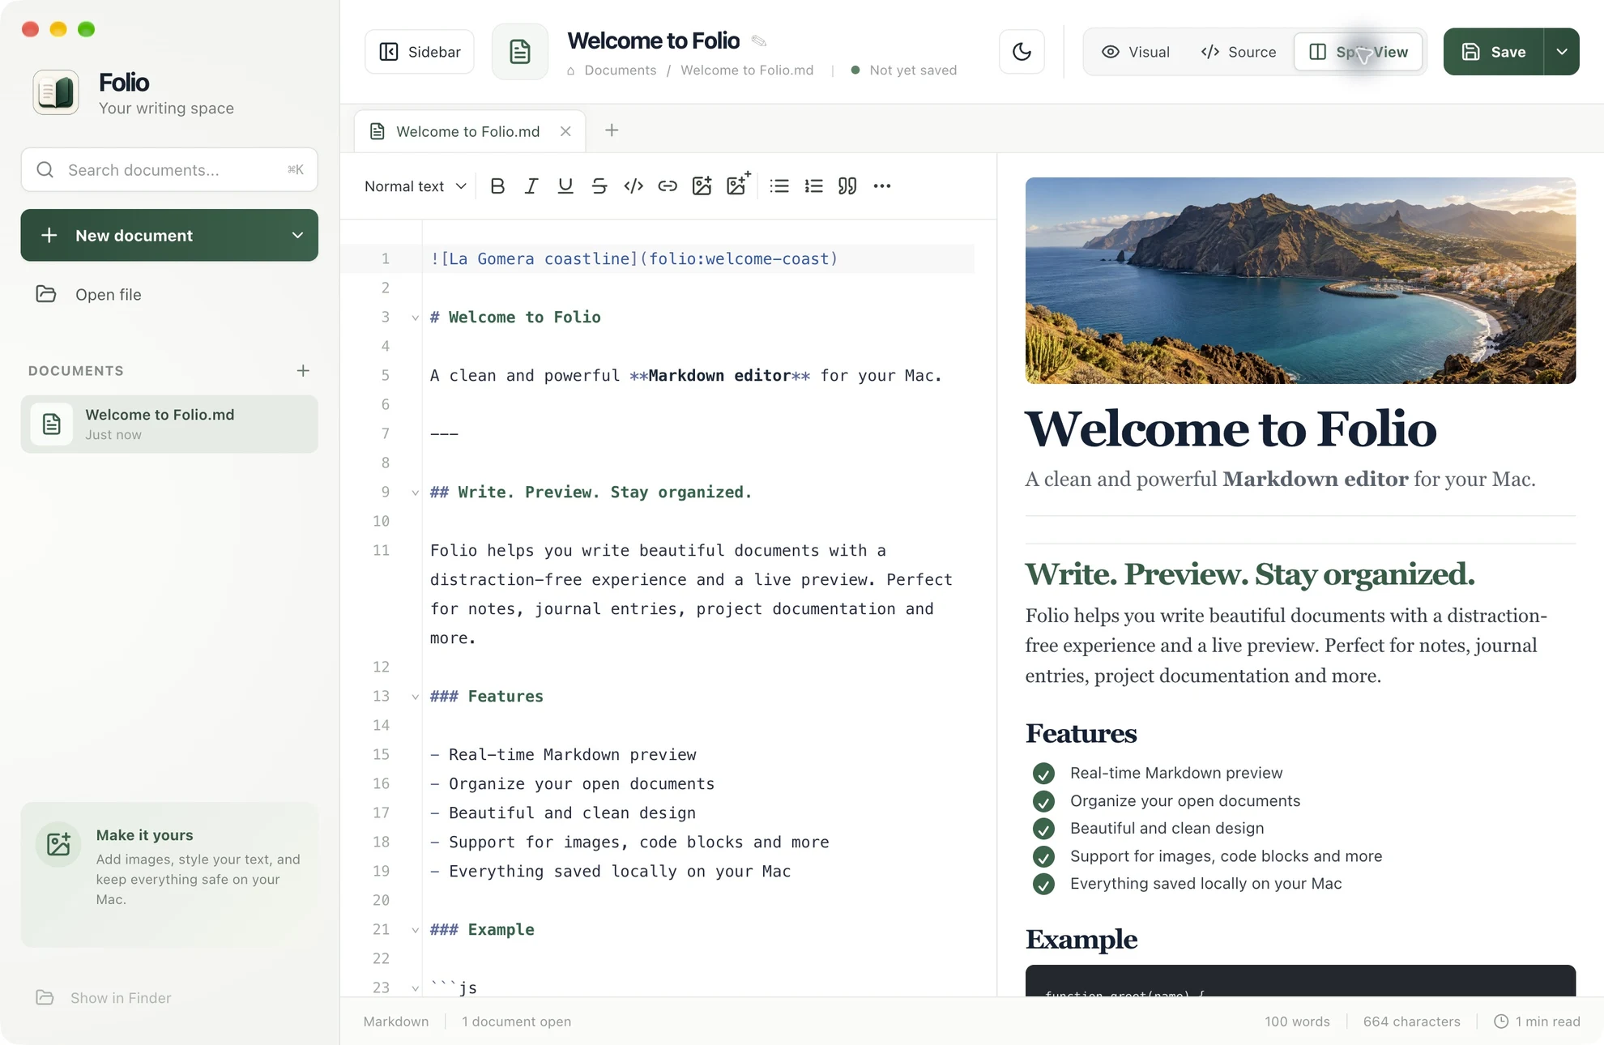Select the Welcome to Folio.md tab
The image size is (1604, 1045).
tap(469, 131)
